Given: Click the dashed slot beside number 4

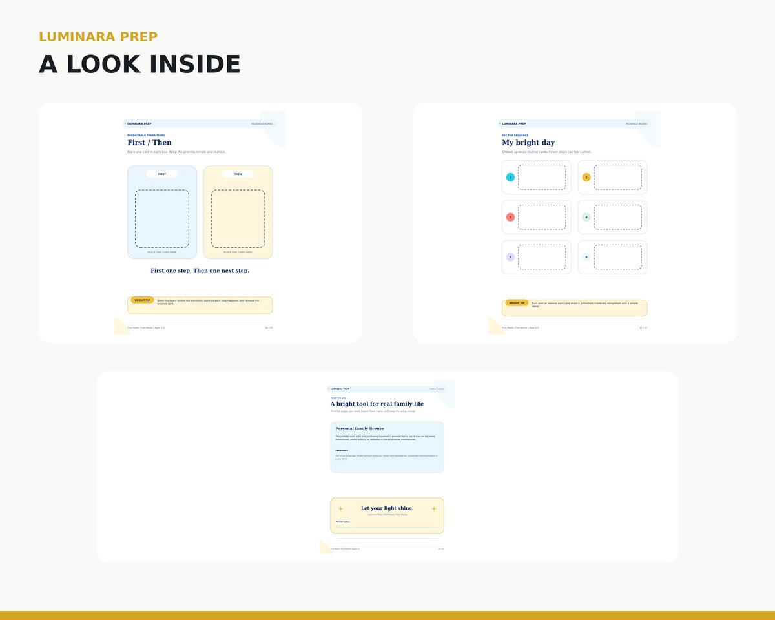Looking at the screenshot, I should point(618,217).
